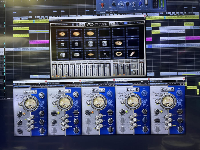The width and height of the screenshot is (200, 150).
Task: Click the Master channel volume fader
Action: (141, 67)
